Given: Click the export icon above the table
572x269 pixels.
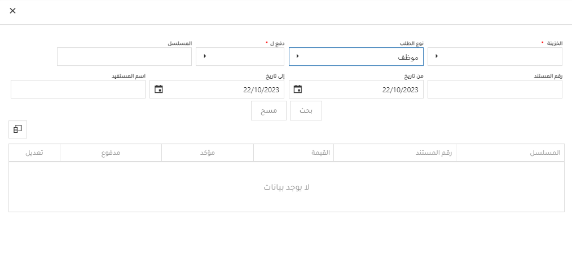Looking at the screenshot, I should tap(17, 129).
